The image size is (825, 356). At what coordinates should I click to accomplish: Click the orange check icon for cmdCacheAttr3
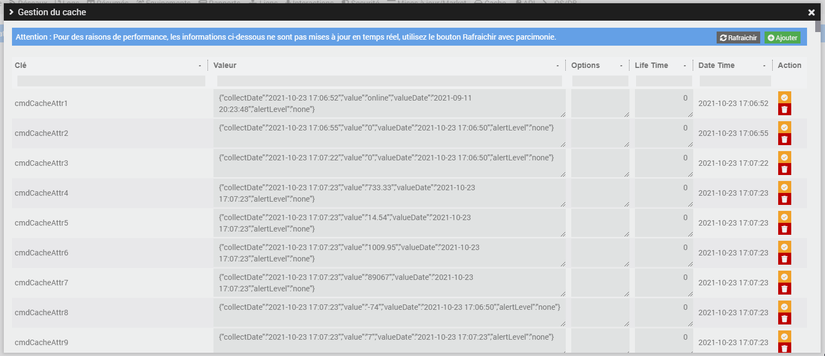click(784, 157)
